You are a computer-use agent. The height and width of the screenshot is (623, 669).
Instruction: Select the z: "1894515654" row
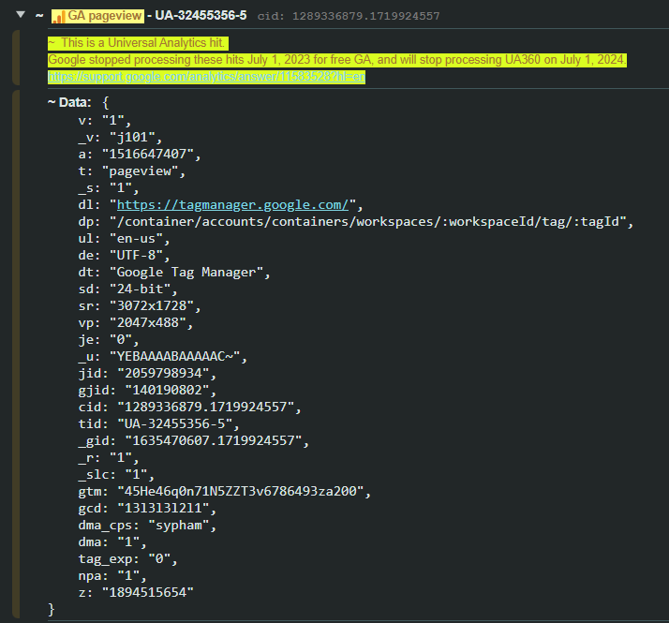coord(136,593)
